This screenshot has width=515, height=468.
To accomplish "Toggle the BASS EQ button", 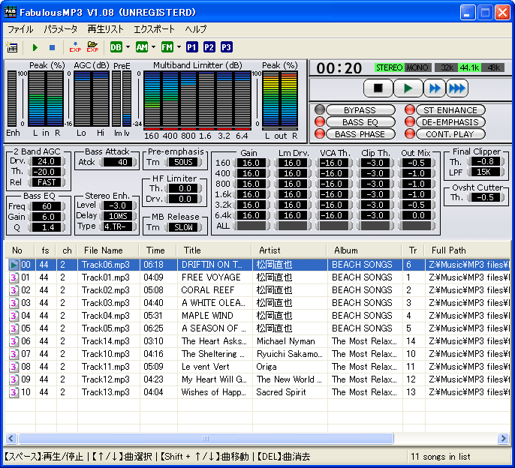I will pos(360,122).
